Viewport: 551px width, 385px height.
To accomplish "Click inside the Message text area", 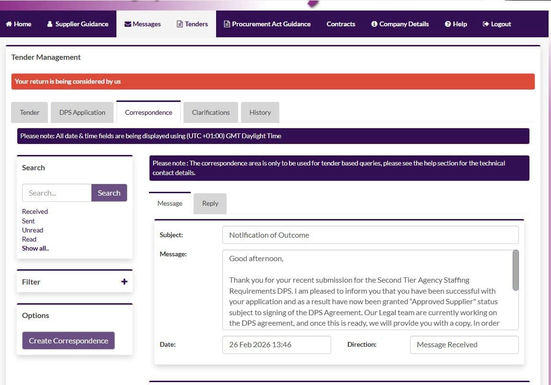I will click(x=367, y=290).
